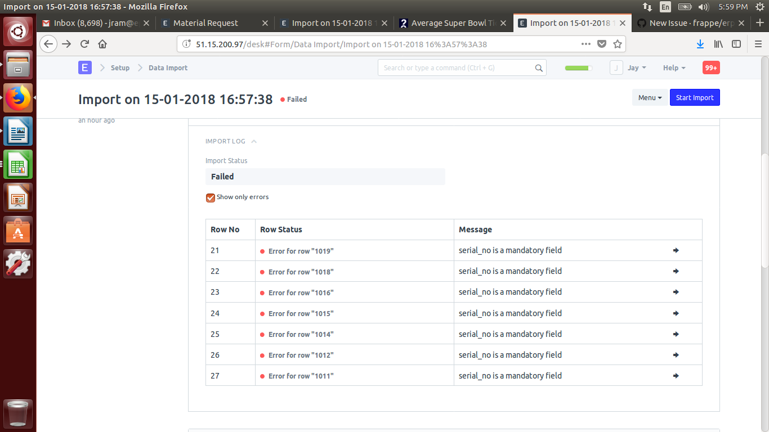Reload the page with the refresh icon

(x=84, y=44)
